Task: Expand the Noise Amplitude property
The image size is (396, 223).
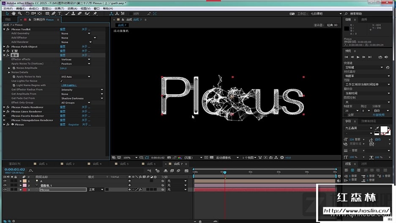Action: pos(9,68)
